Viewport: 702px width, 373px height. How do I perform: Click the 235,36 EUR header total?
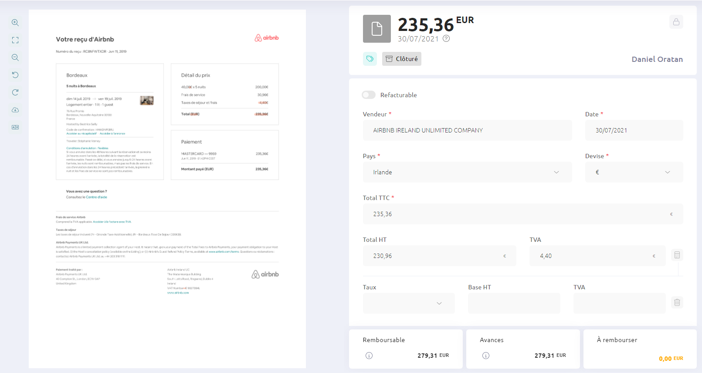click(436, 24)
